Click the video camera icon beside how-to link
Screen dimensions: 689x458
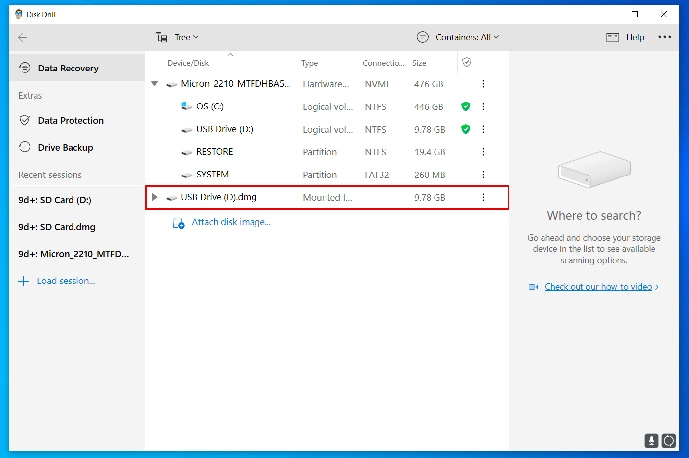click(x=533, y=287)
